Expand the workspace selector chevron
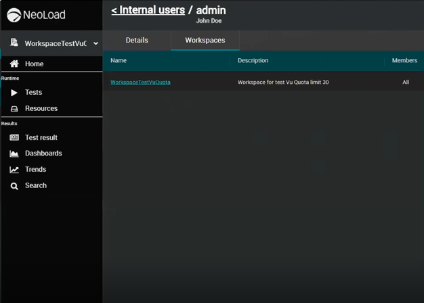The image size is (424, 303). point(96,44)
